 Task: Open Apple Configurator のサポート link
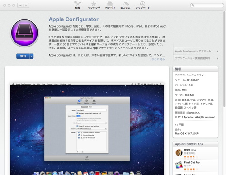click(x=193, y=51)
